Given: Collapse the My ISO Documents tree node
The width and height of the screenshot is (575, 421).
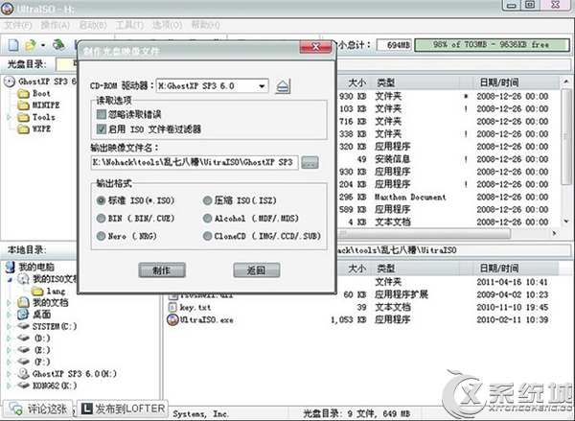Looking at the screenshot, I should pyautogui.click(x=10, y=280).
